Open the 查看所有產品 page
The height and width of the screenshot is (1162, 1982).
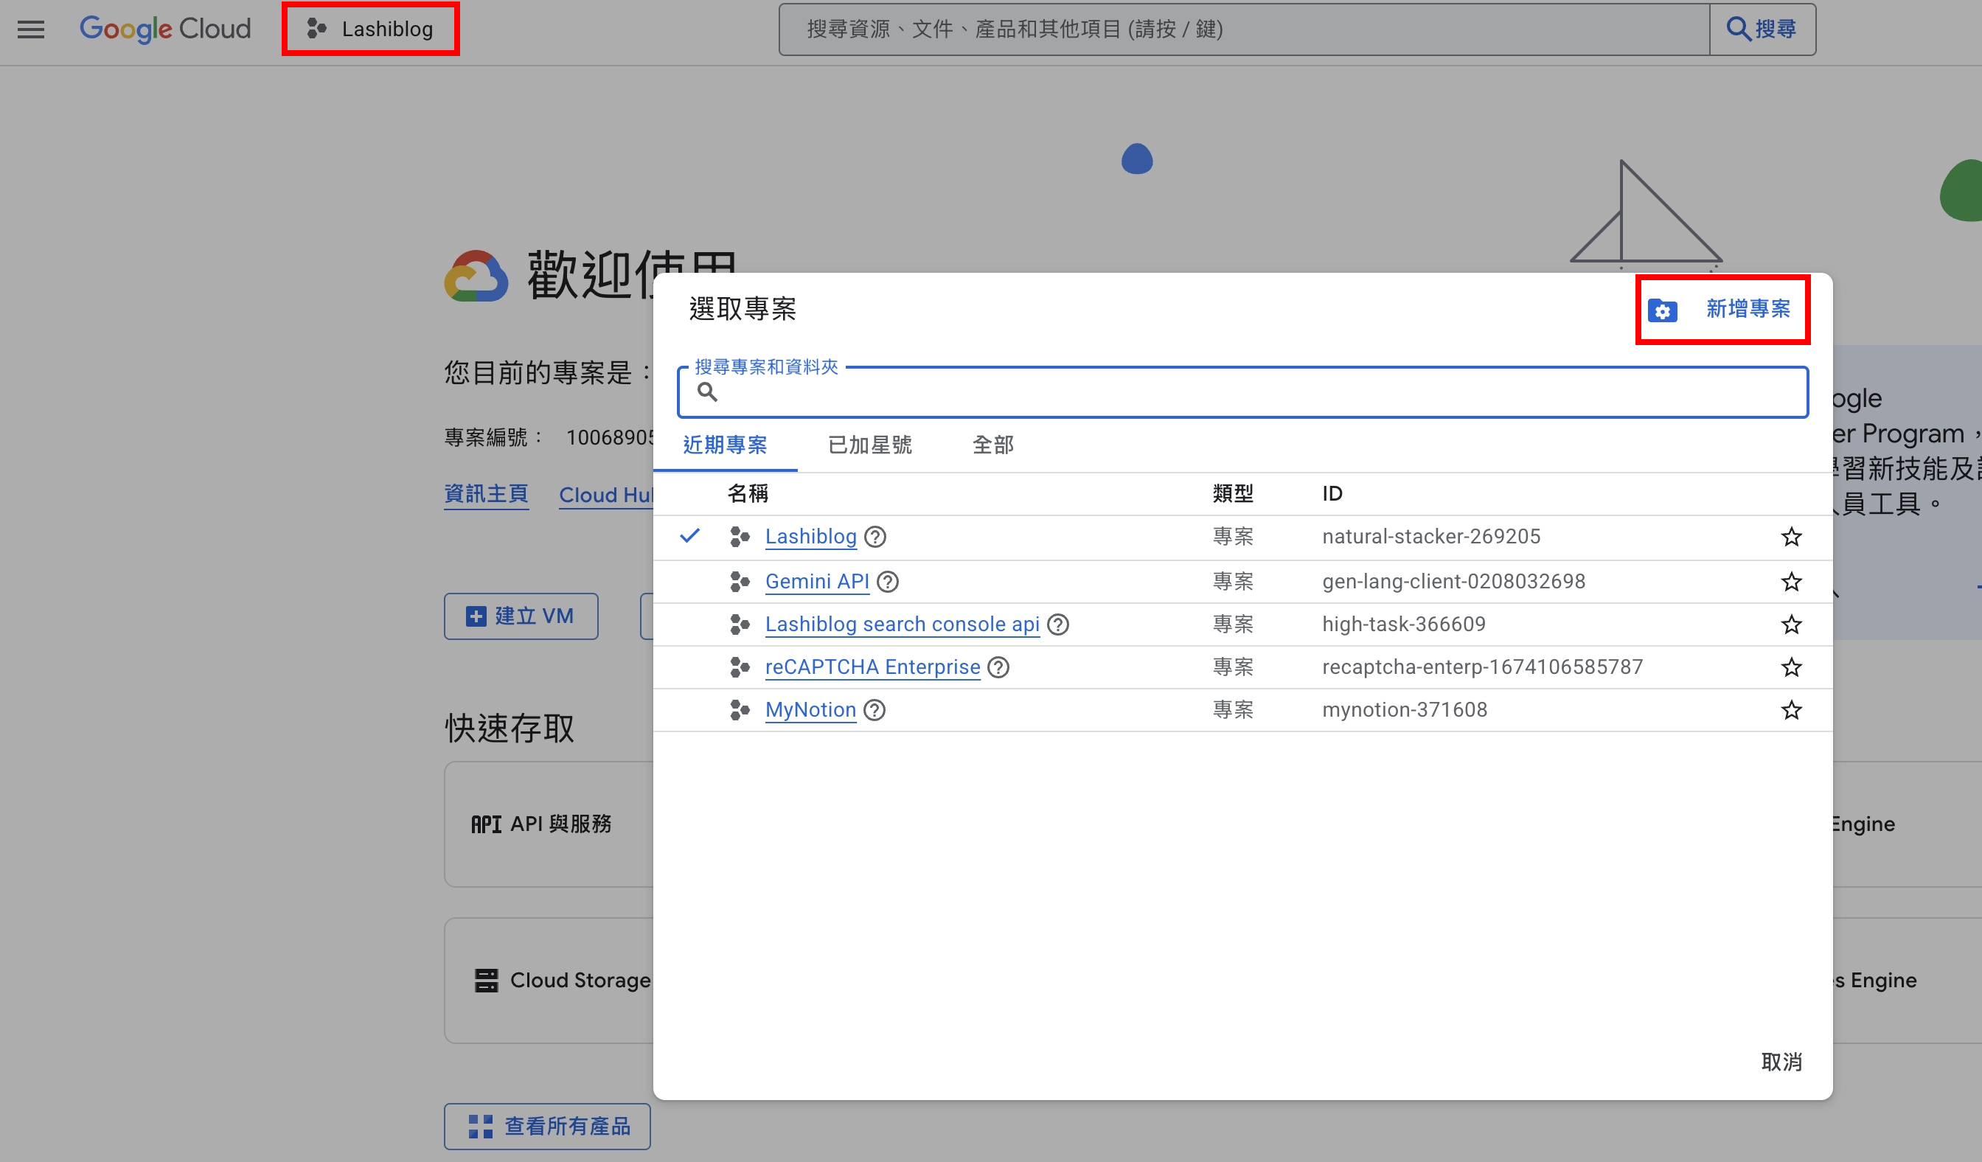547,1126
